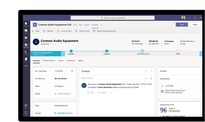Open owner link Daniela Mandera in summary
The width and height of the screenshot is (205, 122).
(x=64, y=94)
